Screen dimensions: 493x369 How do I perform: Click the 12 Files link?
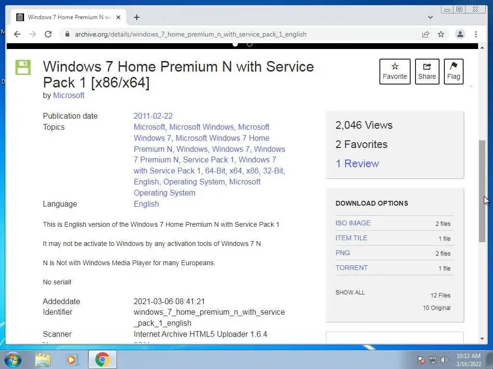tap(440, 295)
